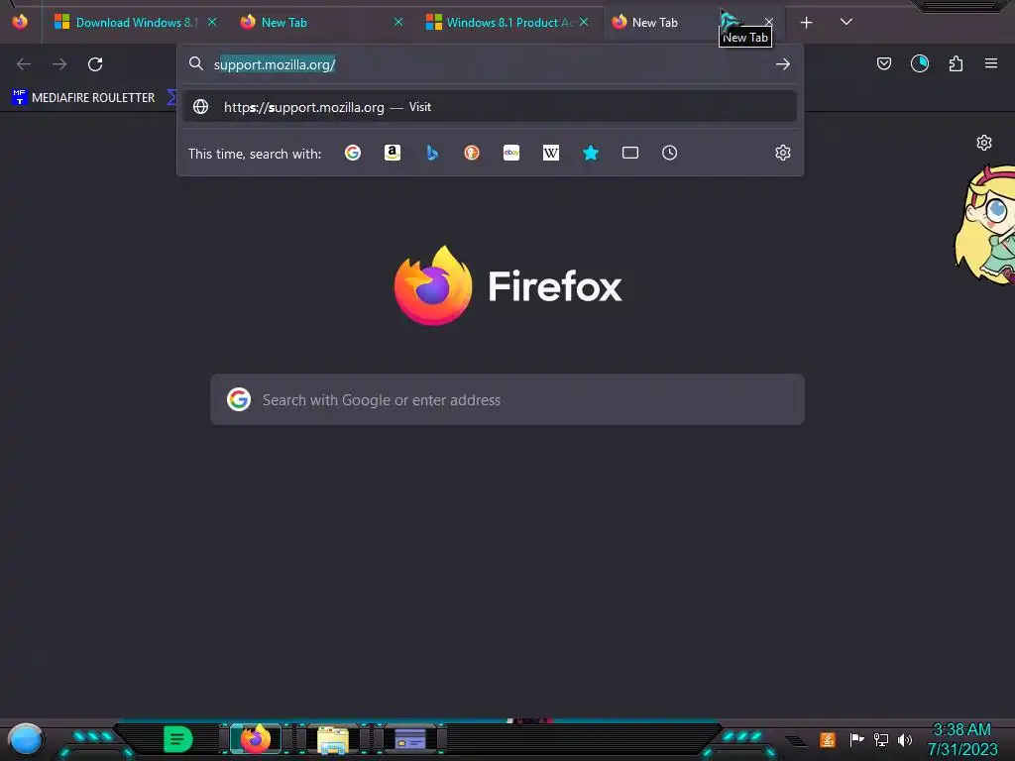Click Firefox taskbar button

pos(255,739)
